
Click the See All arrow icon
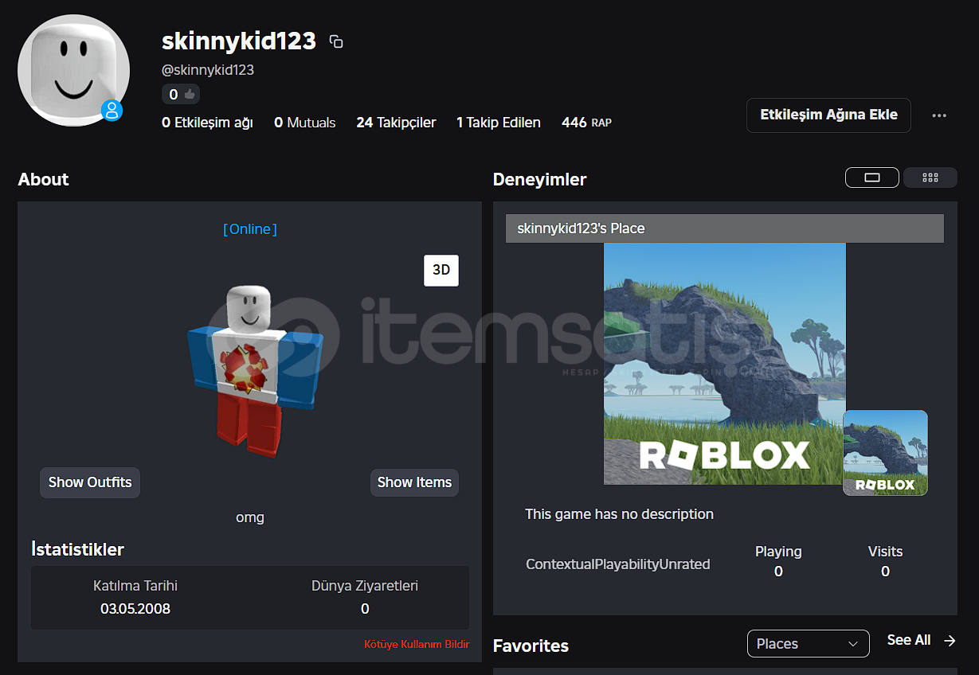click(x=950, y=640)
